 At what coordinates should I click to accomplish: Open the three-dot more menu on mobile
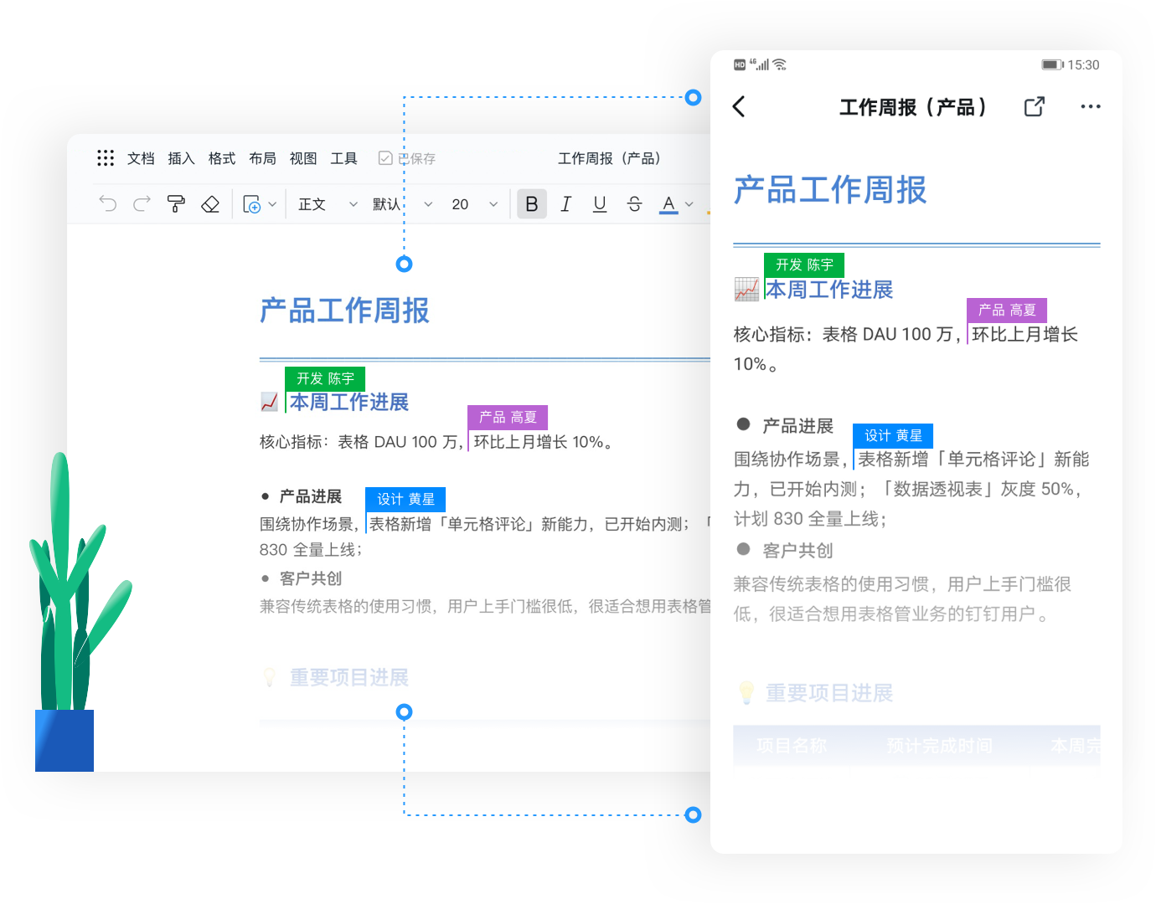(x=1090, y=106)
